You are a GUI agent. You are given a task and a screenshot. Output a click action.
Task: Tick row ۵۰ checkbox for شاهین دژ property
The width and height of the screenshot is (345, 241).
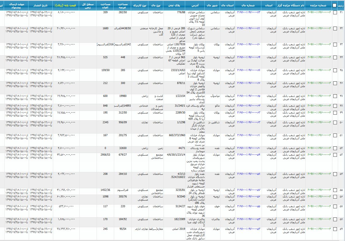335,122
